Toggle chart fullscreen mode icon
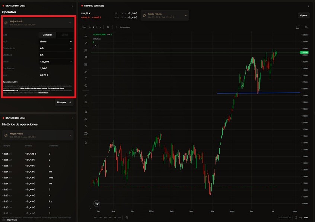The height and width of the screenshot is (222, 315). 297,27
